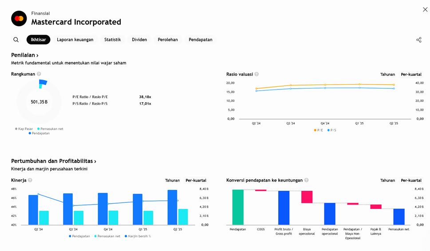Open the Laporan keuangan tab
Viewport: 430px width, 251px height.
(x=75, y=40)
